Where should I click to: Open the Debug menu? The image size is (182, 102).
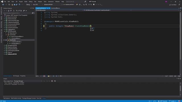31,2
